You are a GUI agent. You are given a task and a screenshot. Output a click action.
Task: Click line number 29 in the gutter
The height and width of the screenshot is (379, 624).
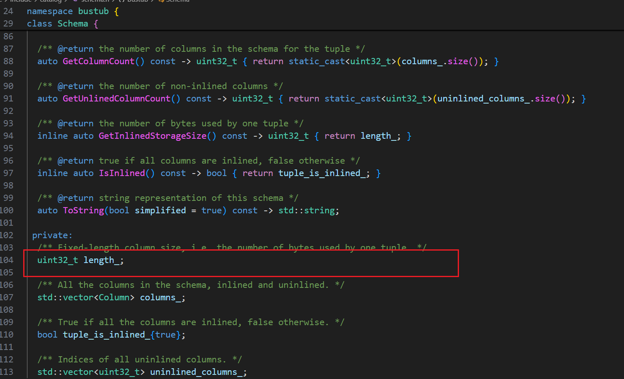pos(8,23)
